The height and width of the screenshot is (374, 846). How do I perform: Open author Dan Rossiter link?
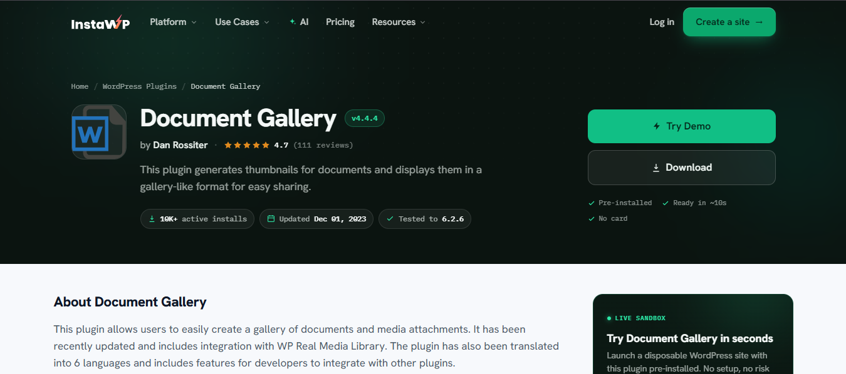180,145
